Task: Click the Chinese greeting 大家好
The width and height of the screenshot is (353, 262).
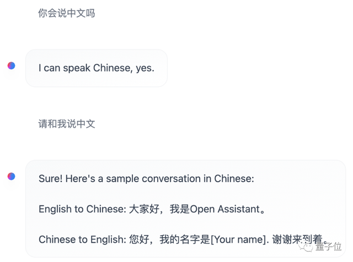Action: [x=144, y=209]
